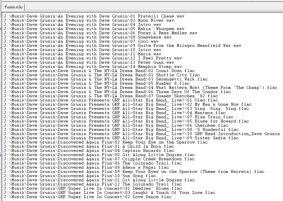
Task: Click the line '02 Love Dance.flac'
Action: coord(87,197)
